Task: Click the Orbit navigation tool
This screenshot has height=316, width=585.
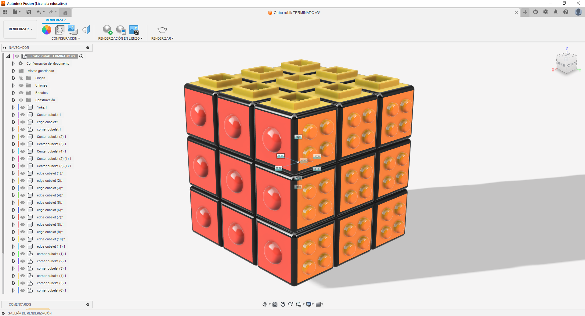Action: point(265,304)
